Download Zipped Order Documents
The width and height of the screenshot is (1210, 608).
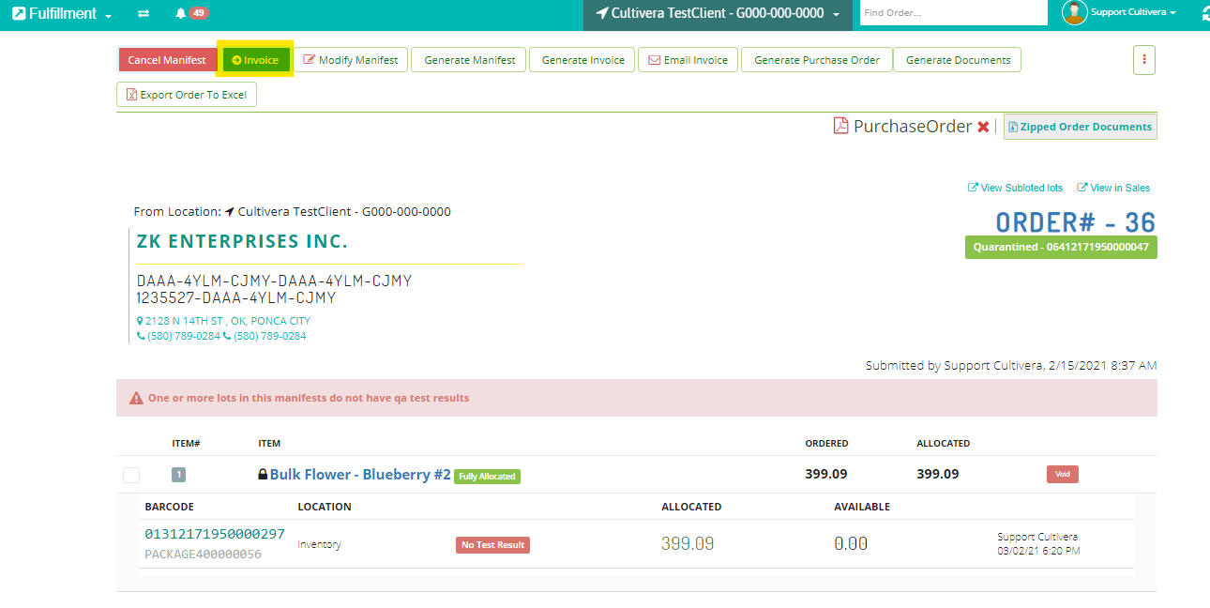click(x=1081, y=127)
